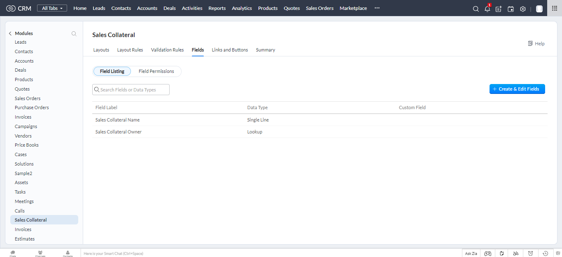Click the Search Fields or Data Types box
The image size is (562, 257).
[131, 90]
